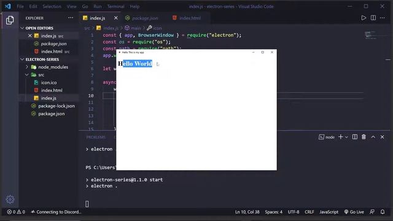
Task: Change Spaces: 4 indentation setting
Action: click(x=273, y=212)
